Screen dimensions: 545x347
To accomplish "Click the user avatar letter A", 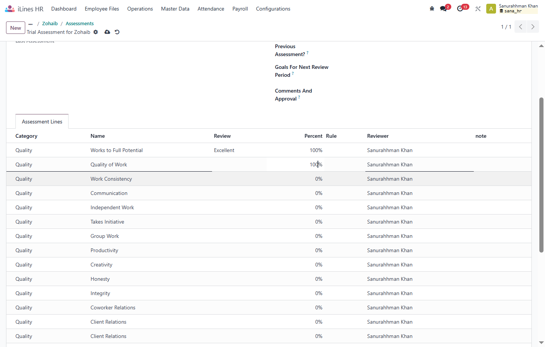I will click(x=491, y=9).
